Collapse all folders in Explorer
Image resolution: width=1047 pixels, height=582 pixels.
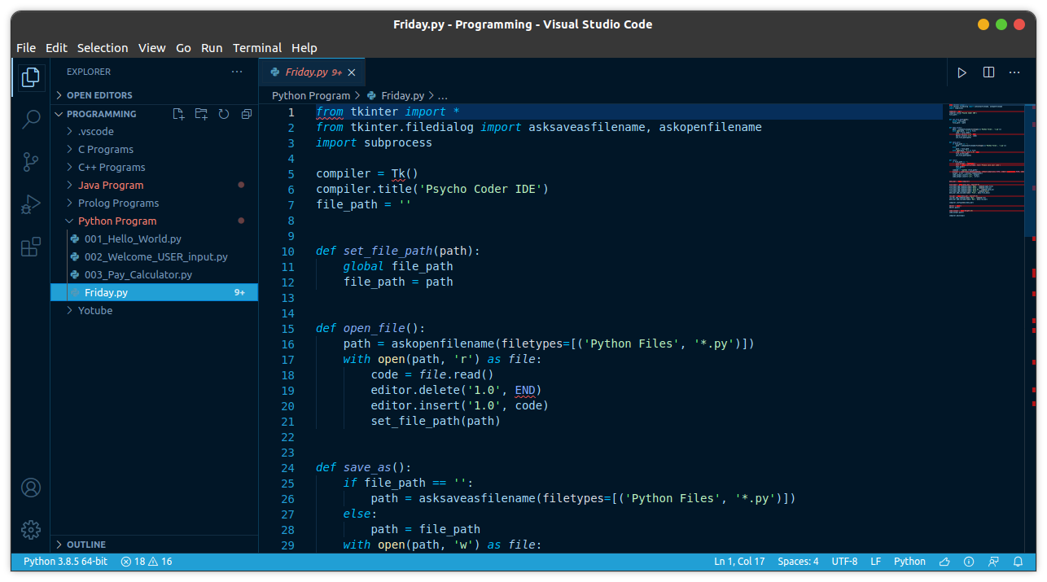coord(247,114)
